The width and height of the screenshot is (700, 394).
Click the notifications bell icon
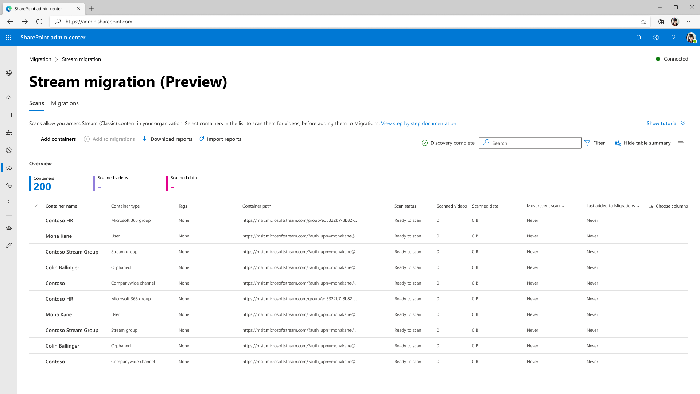(x=638, y=38)
